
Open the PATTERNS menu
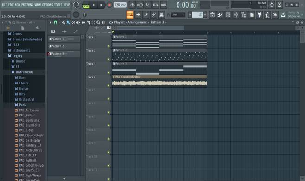click(x=27, y=5)
